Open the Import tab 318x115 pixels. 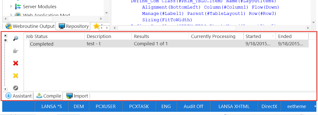click(77, 96)
